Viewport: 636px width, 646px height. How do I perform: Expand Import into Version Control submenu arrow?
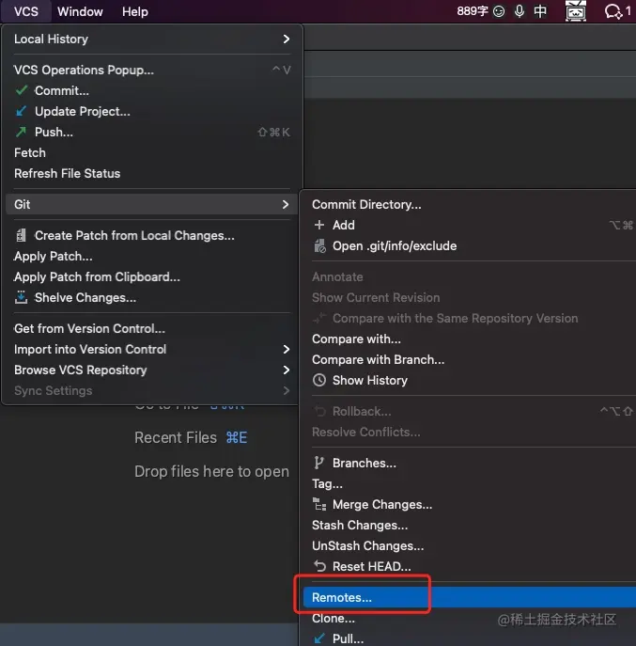coord(287,350)
